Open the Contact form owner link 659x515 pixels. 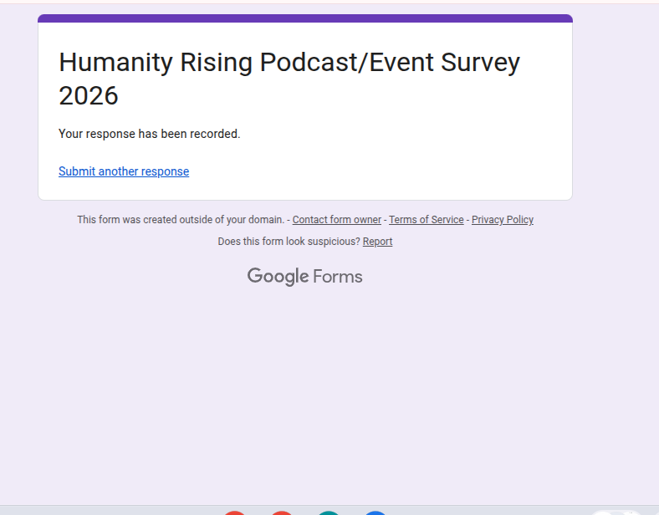coord(336,220)
